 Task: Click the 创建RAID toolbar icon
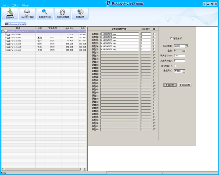(x=10, y=13)
